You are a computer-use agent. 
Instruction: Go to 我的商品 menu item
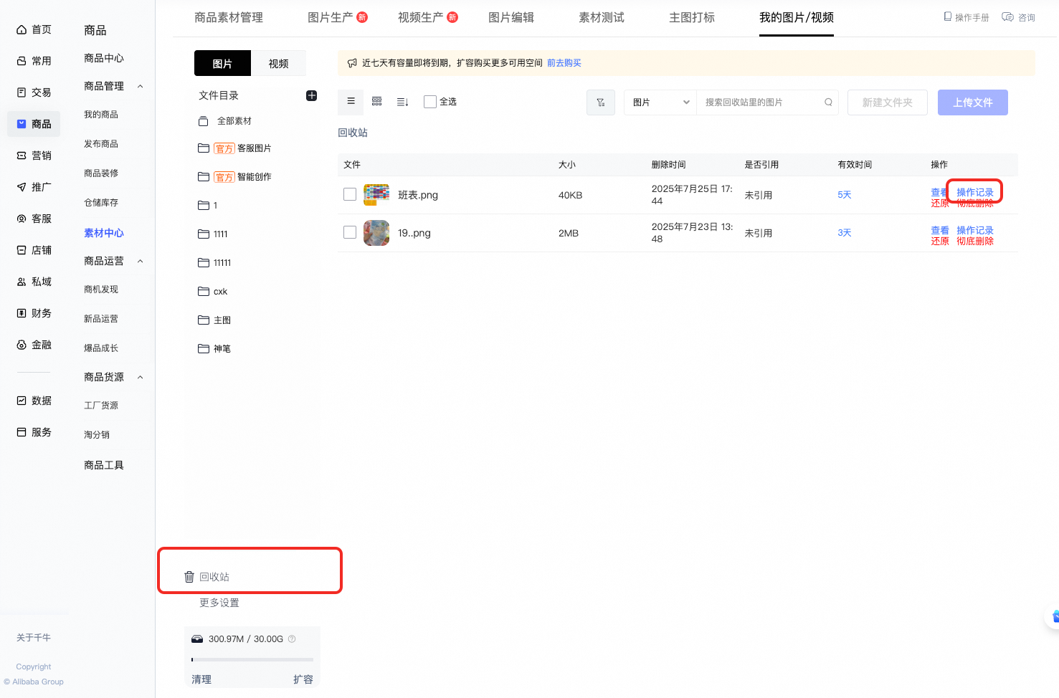[101, 115]
